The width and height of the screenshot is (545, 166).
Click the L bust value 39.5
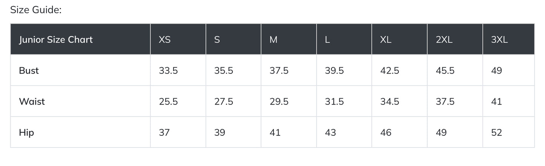coord(334,71)
